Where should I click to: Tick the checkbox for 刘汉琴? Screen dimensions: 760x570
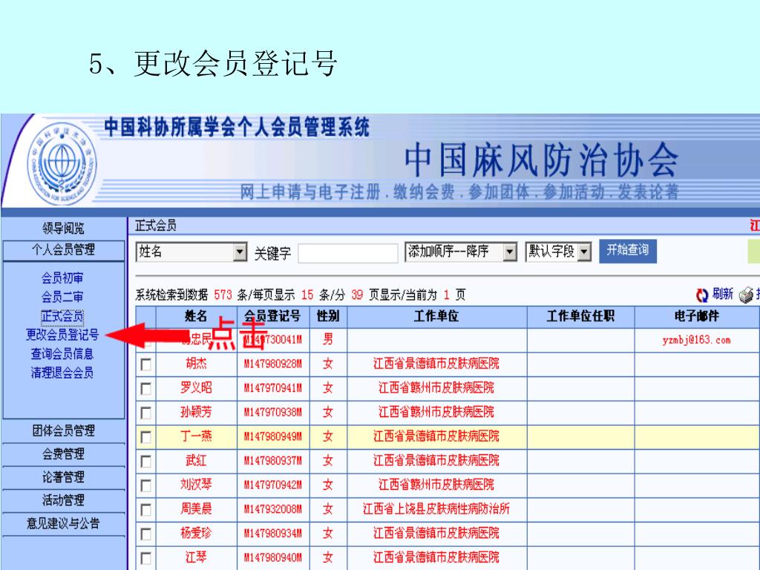(145, 485)
